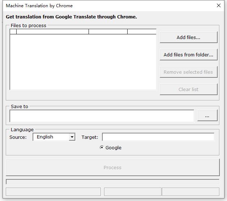Close the Machine Translation by Chrome dialog

(x=218, y=5)
